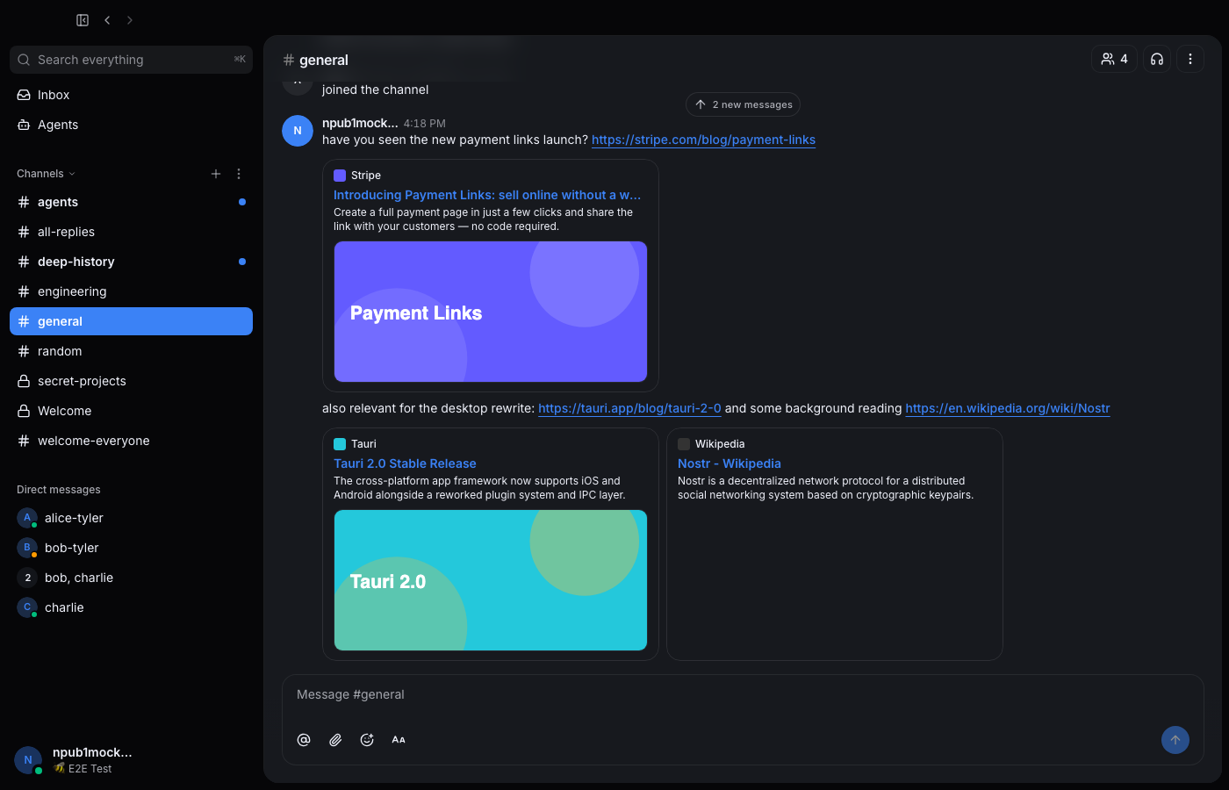Collapse the Channels section
This screenshot has width=1229, height=790.
pyautogui.click(x=46, y=174)
